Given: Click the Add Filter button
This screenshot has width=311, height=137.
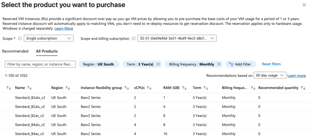Looking at the screenshot, I should [x=240, y=64].
